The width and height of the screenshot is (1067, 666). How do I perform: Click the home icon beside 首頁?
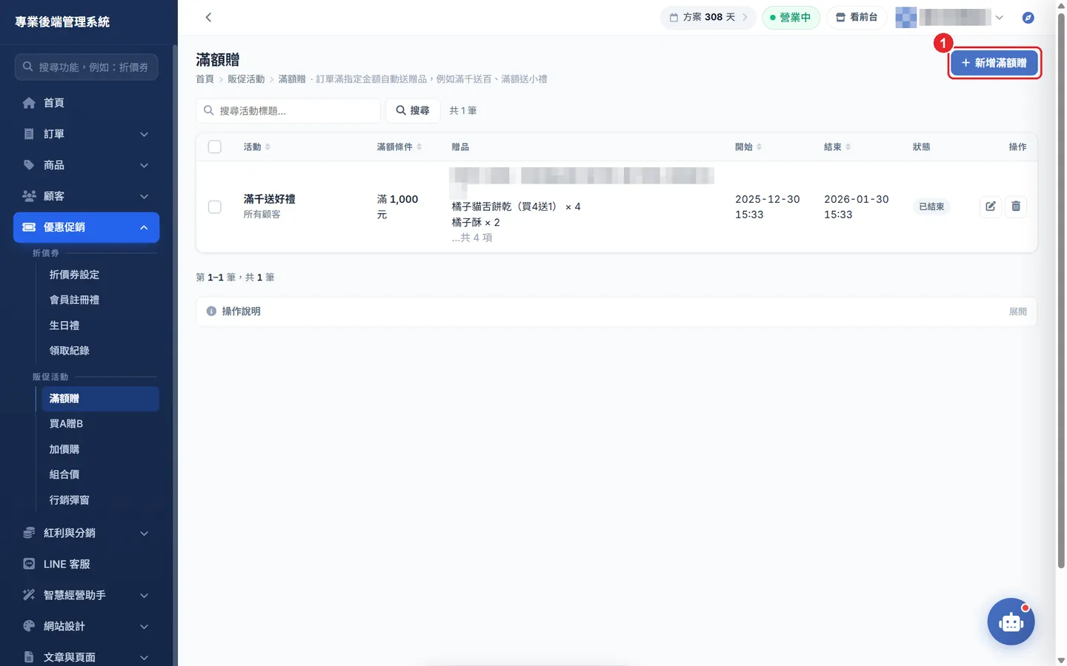point(29,103)
